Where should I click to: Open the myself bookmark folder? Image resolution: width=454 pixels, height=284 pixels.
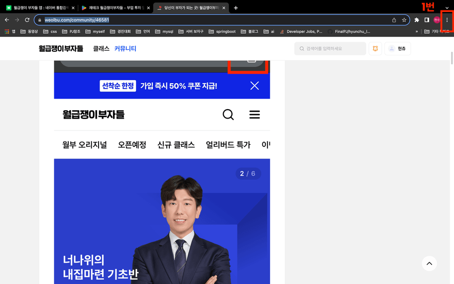[95, 31]
